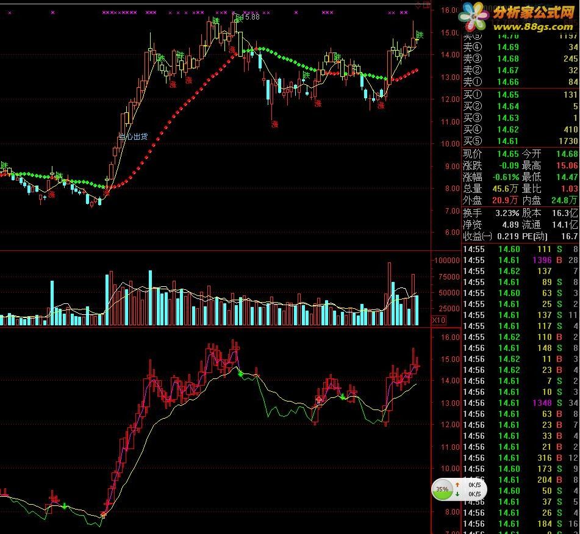The width and height of the screenshot is (580, 534).
Task: Click the 最低 14.47 low value
Action: [x=567, y=177]
